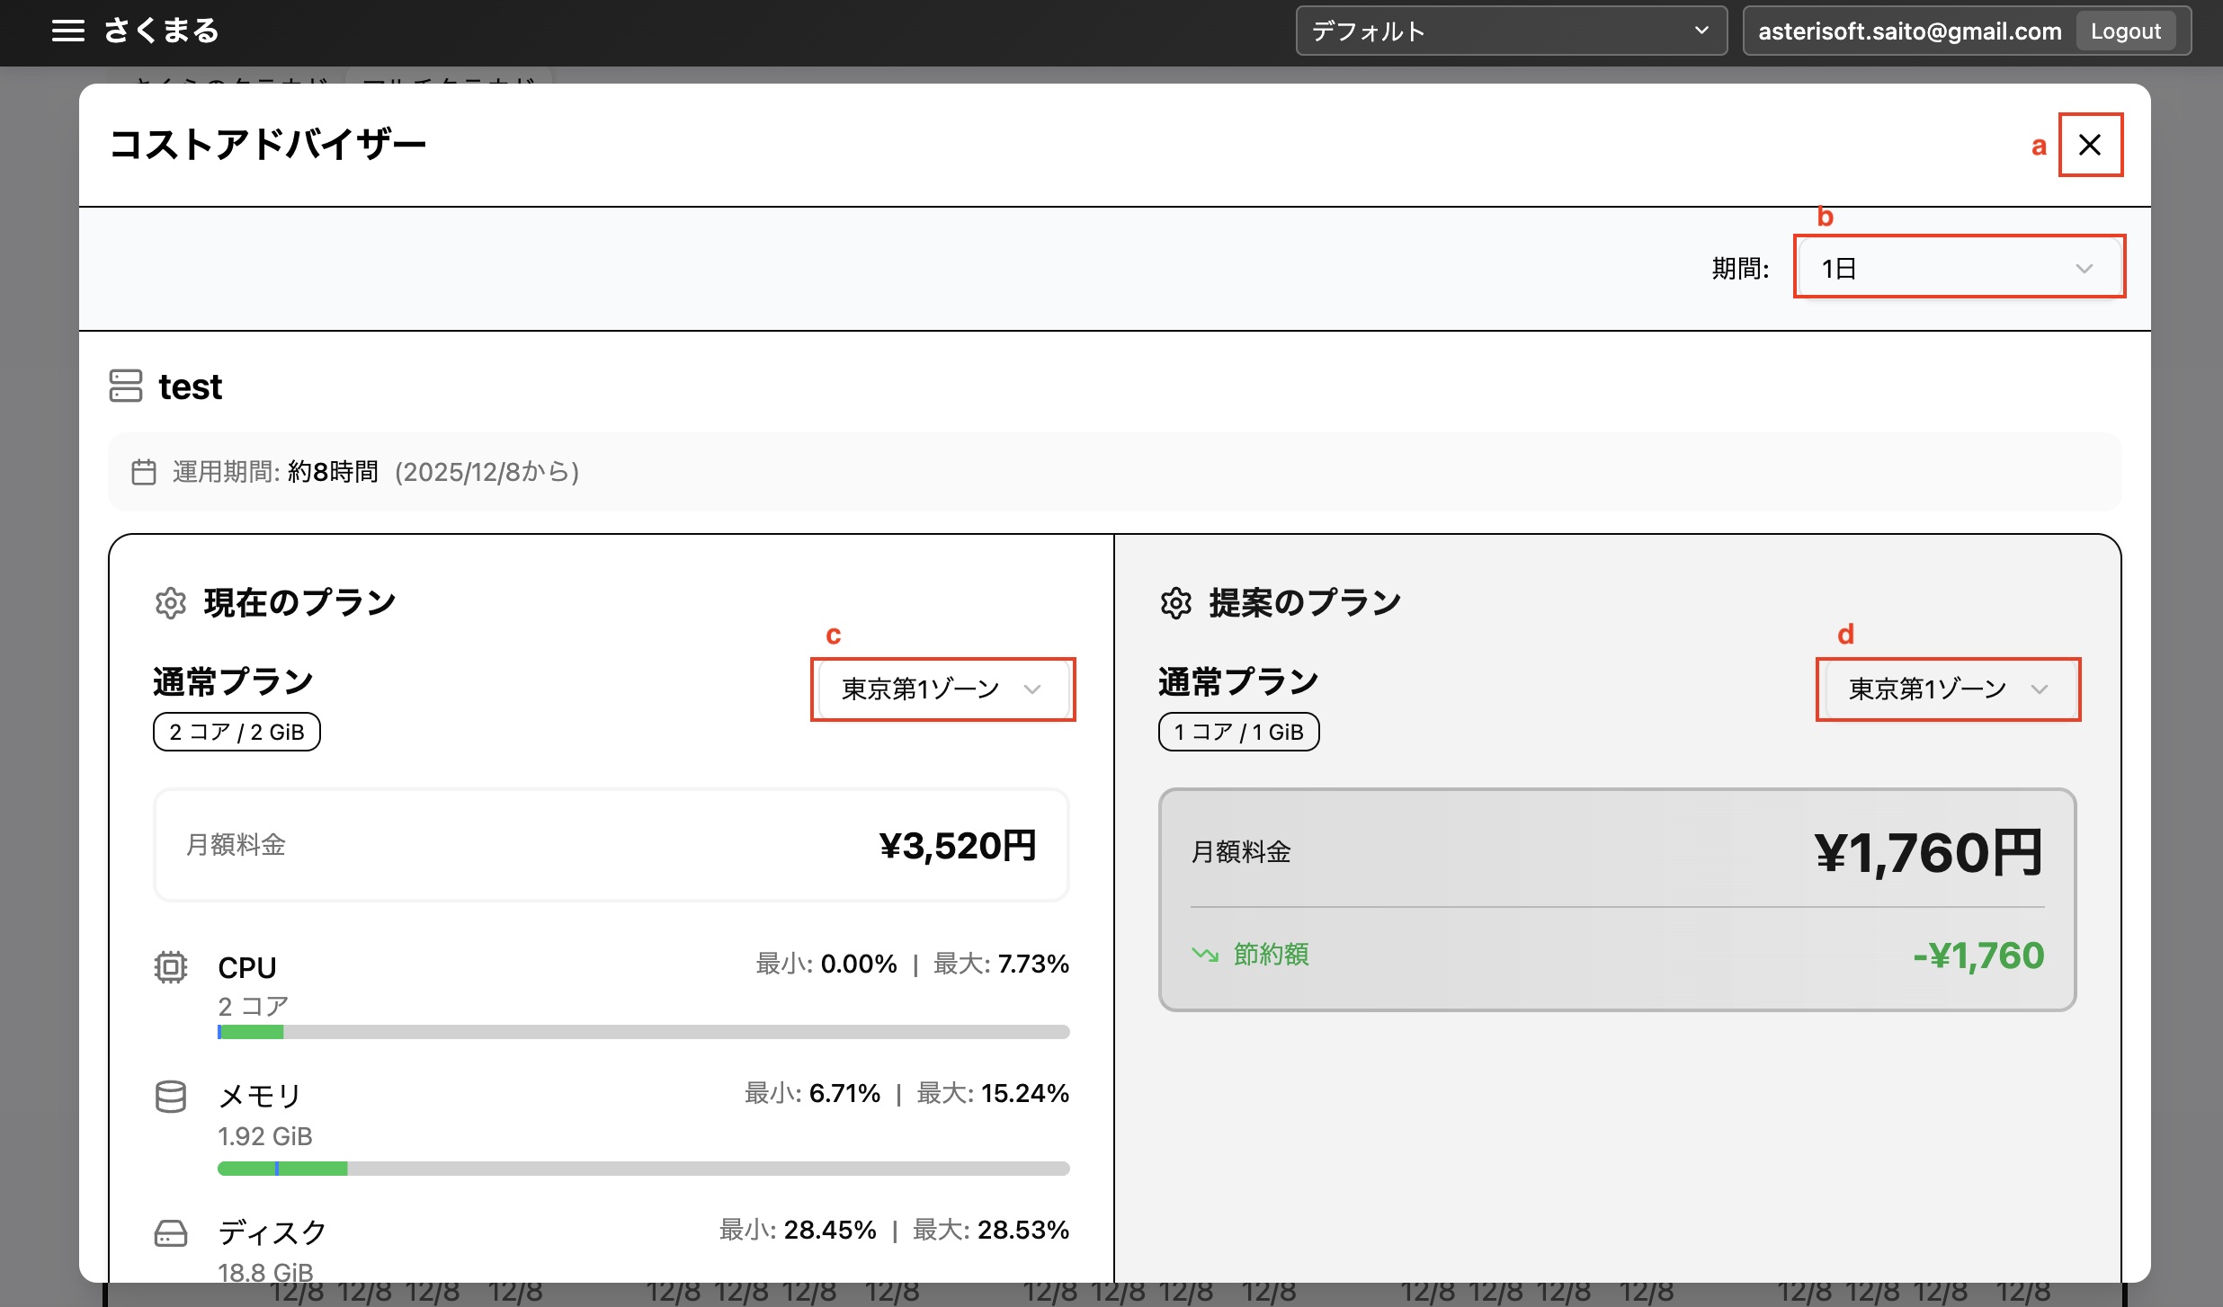Click the calendar icon beside 運用期間
This screenshot has height=1307, width=2223.
(144, 472)
